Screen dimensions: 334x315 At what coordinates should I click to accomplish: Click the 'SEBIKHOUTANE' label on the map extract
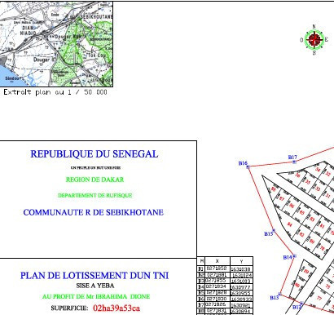(x=97, y=17)
